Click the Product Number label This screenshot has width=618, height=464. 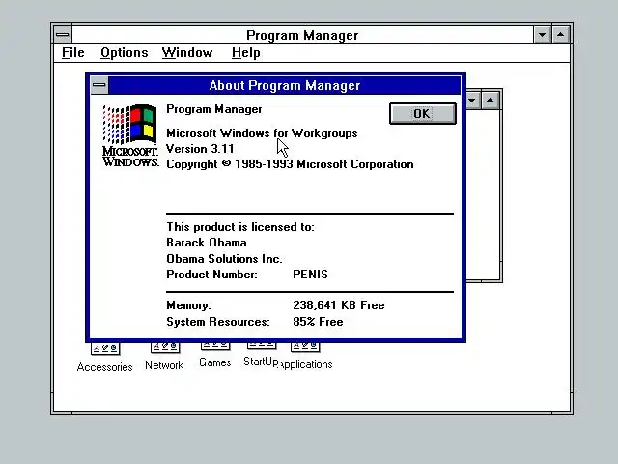tap(211, 275)
